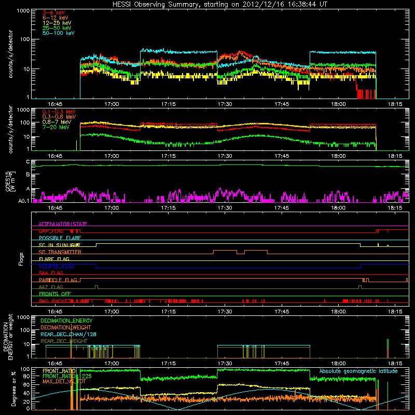The height and width of the screenshot is (415, 415).
Task: Click the AAZ_FLAG label
Action: 51,287
